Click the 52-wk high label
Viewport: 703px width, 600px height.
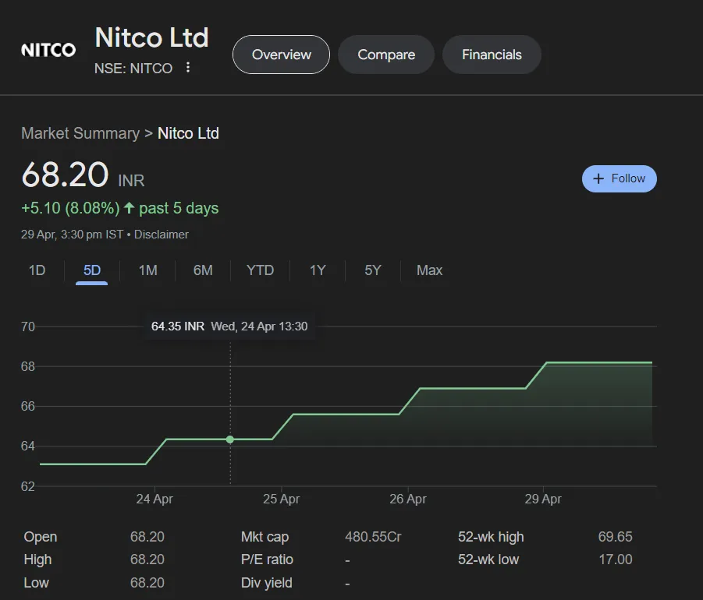[491, 537]
